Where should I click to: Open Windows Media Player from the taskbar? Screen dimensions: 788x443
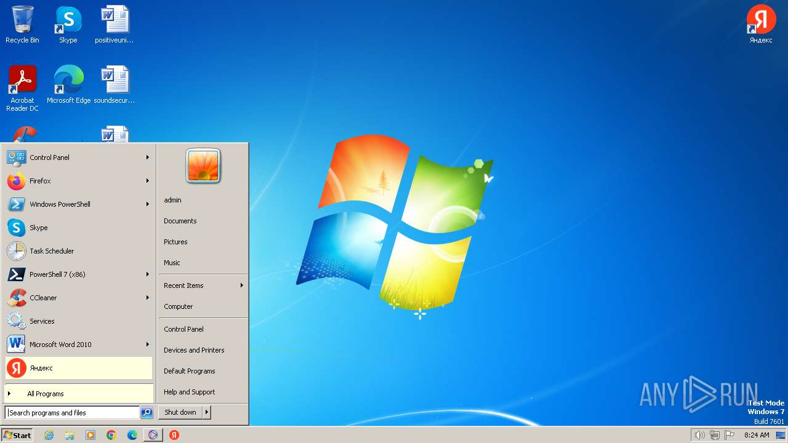coord(90,435)
